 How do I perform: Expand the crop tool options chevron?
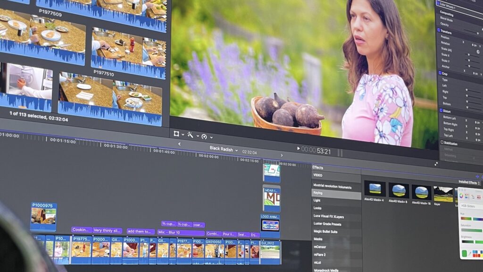183,135
